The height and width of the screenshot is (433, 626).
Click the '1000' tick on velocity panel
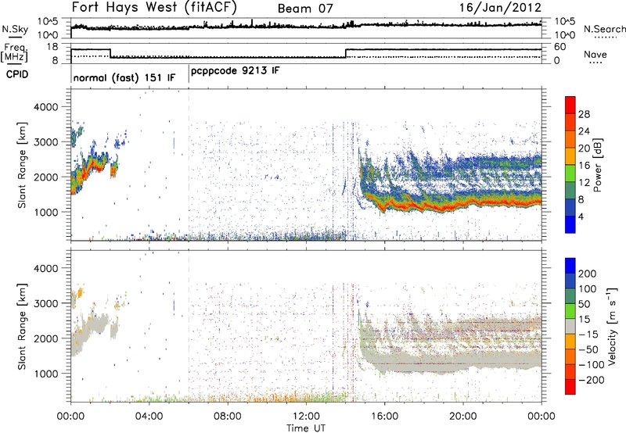(45, 374)
